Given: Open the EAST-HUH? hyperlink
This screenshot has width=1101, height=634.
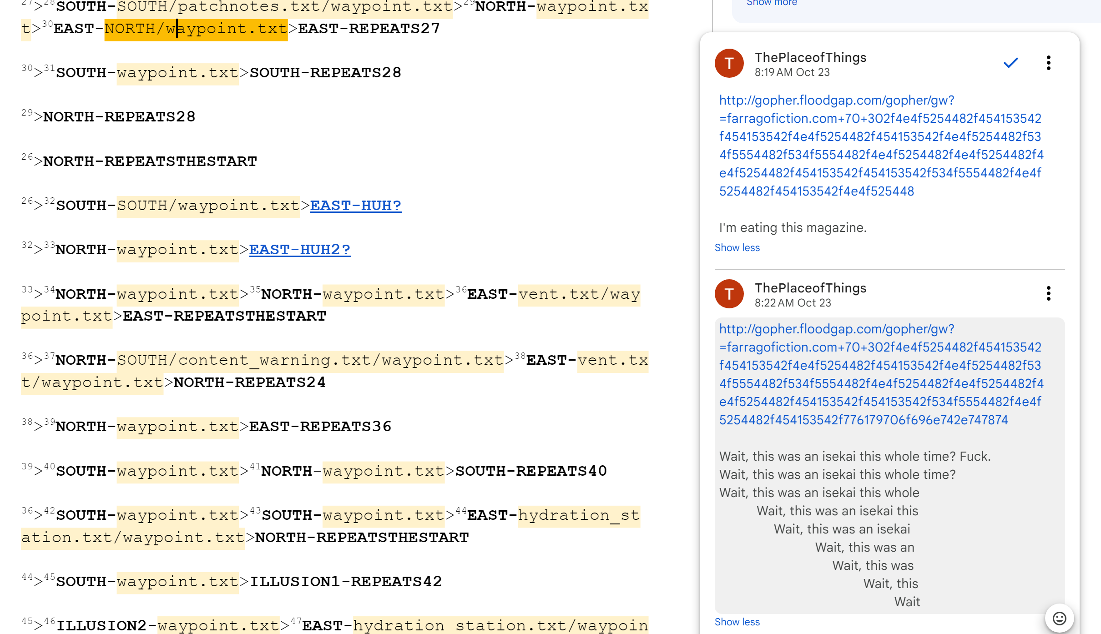Looking at the screenshot, I should tap(356, 206).
